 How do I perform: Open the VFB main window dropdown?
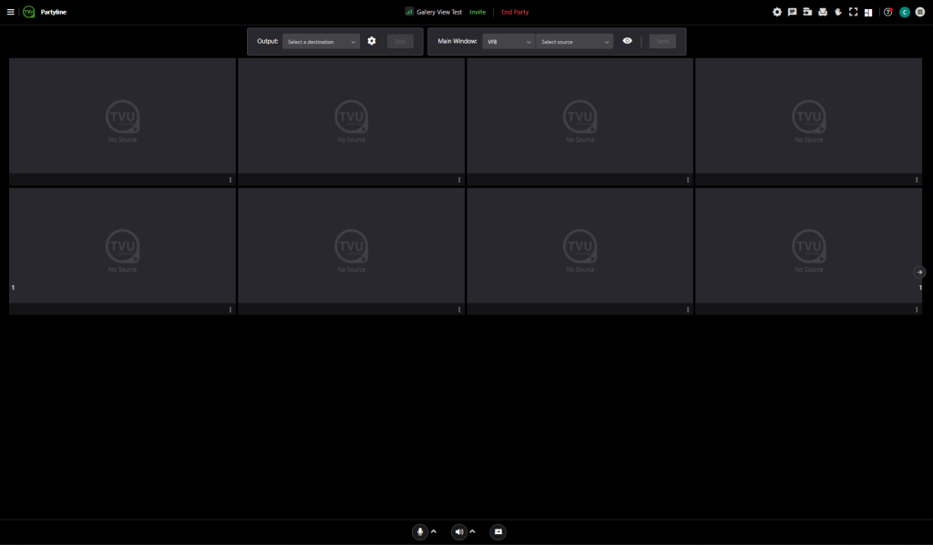(508, 42)
